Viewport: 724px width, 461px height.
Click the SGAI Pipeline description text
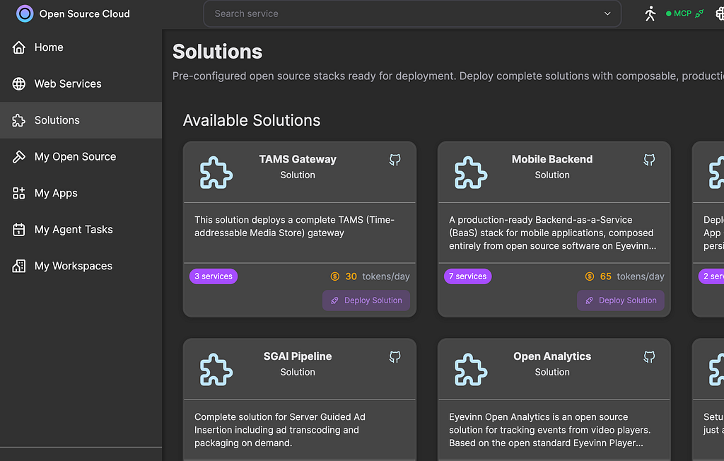click(x=280, y=430)
